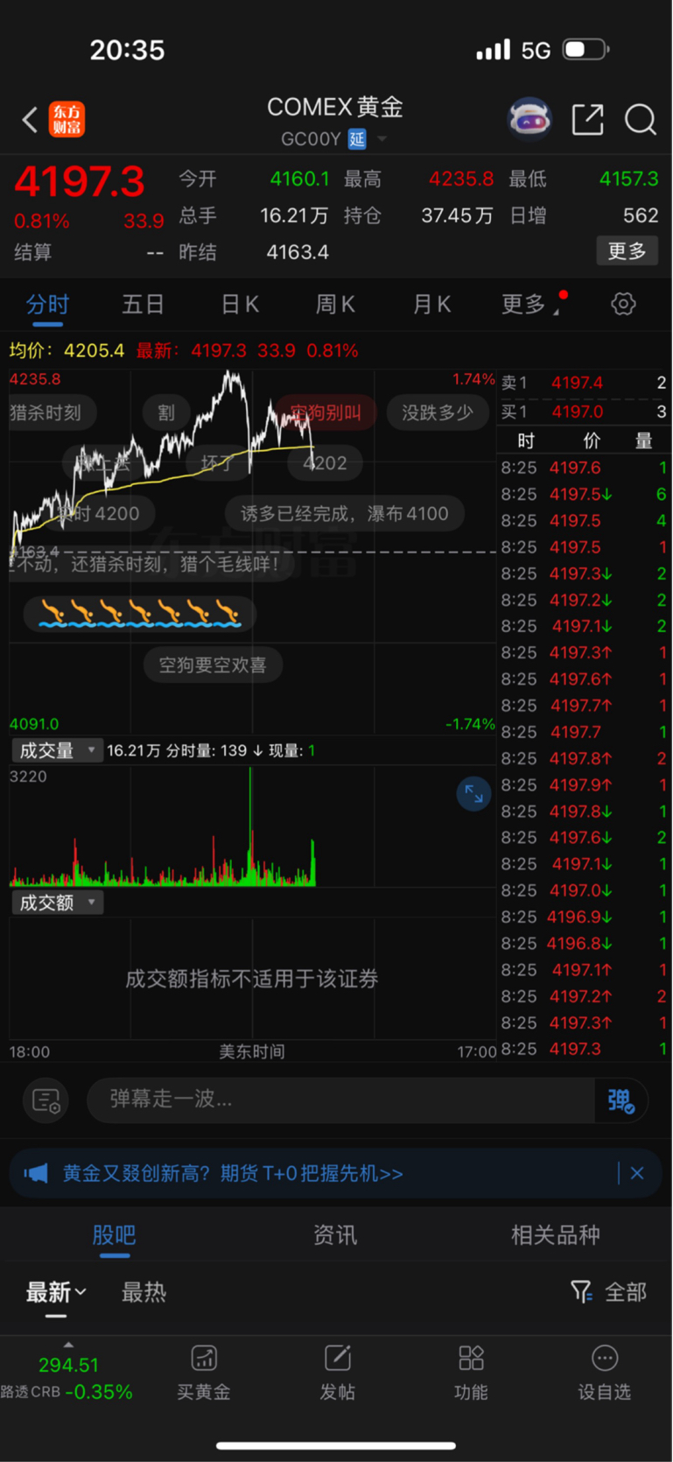Viewport: 673px width, 1462px height.
Task: Tap the 最低 value 4157.3
Action: pyautogui.click(x=628, y=179)
